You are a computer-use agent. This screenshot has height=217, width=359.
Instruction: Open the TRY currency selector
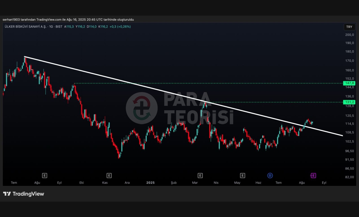tap(349, 27)
